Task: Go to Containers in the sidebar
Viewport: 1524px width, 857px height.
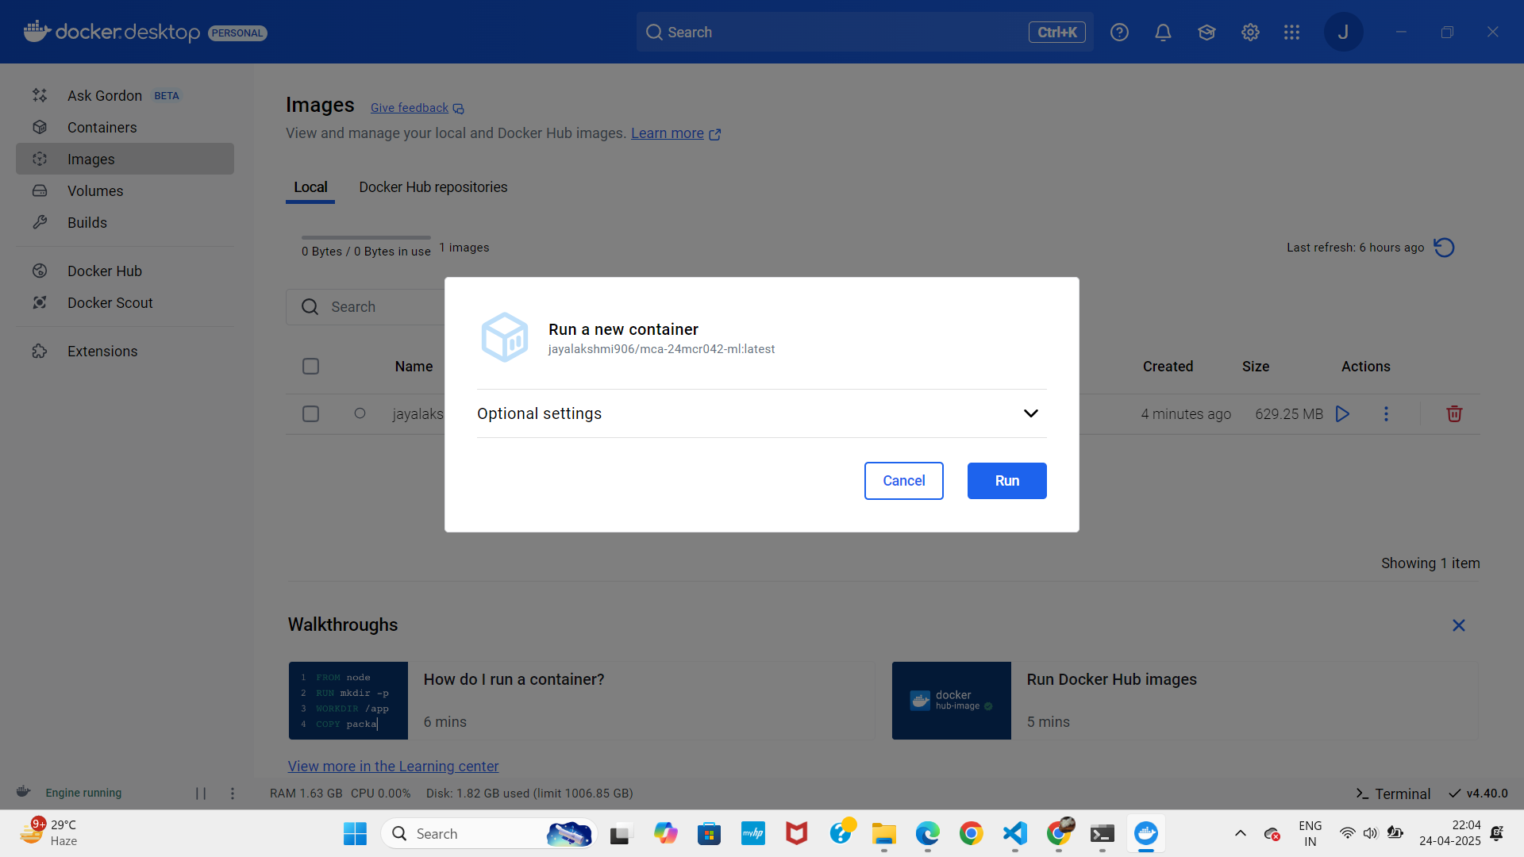Action: (x=125, y=127)
